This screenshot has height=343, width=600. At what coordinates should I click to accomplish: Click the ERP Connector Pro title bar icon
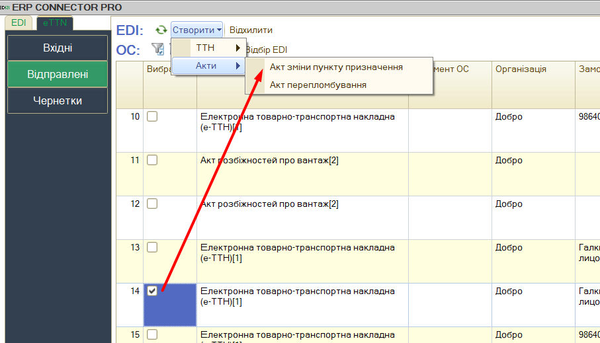[4, 7]
